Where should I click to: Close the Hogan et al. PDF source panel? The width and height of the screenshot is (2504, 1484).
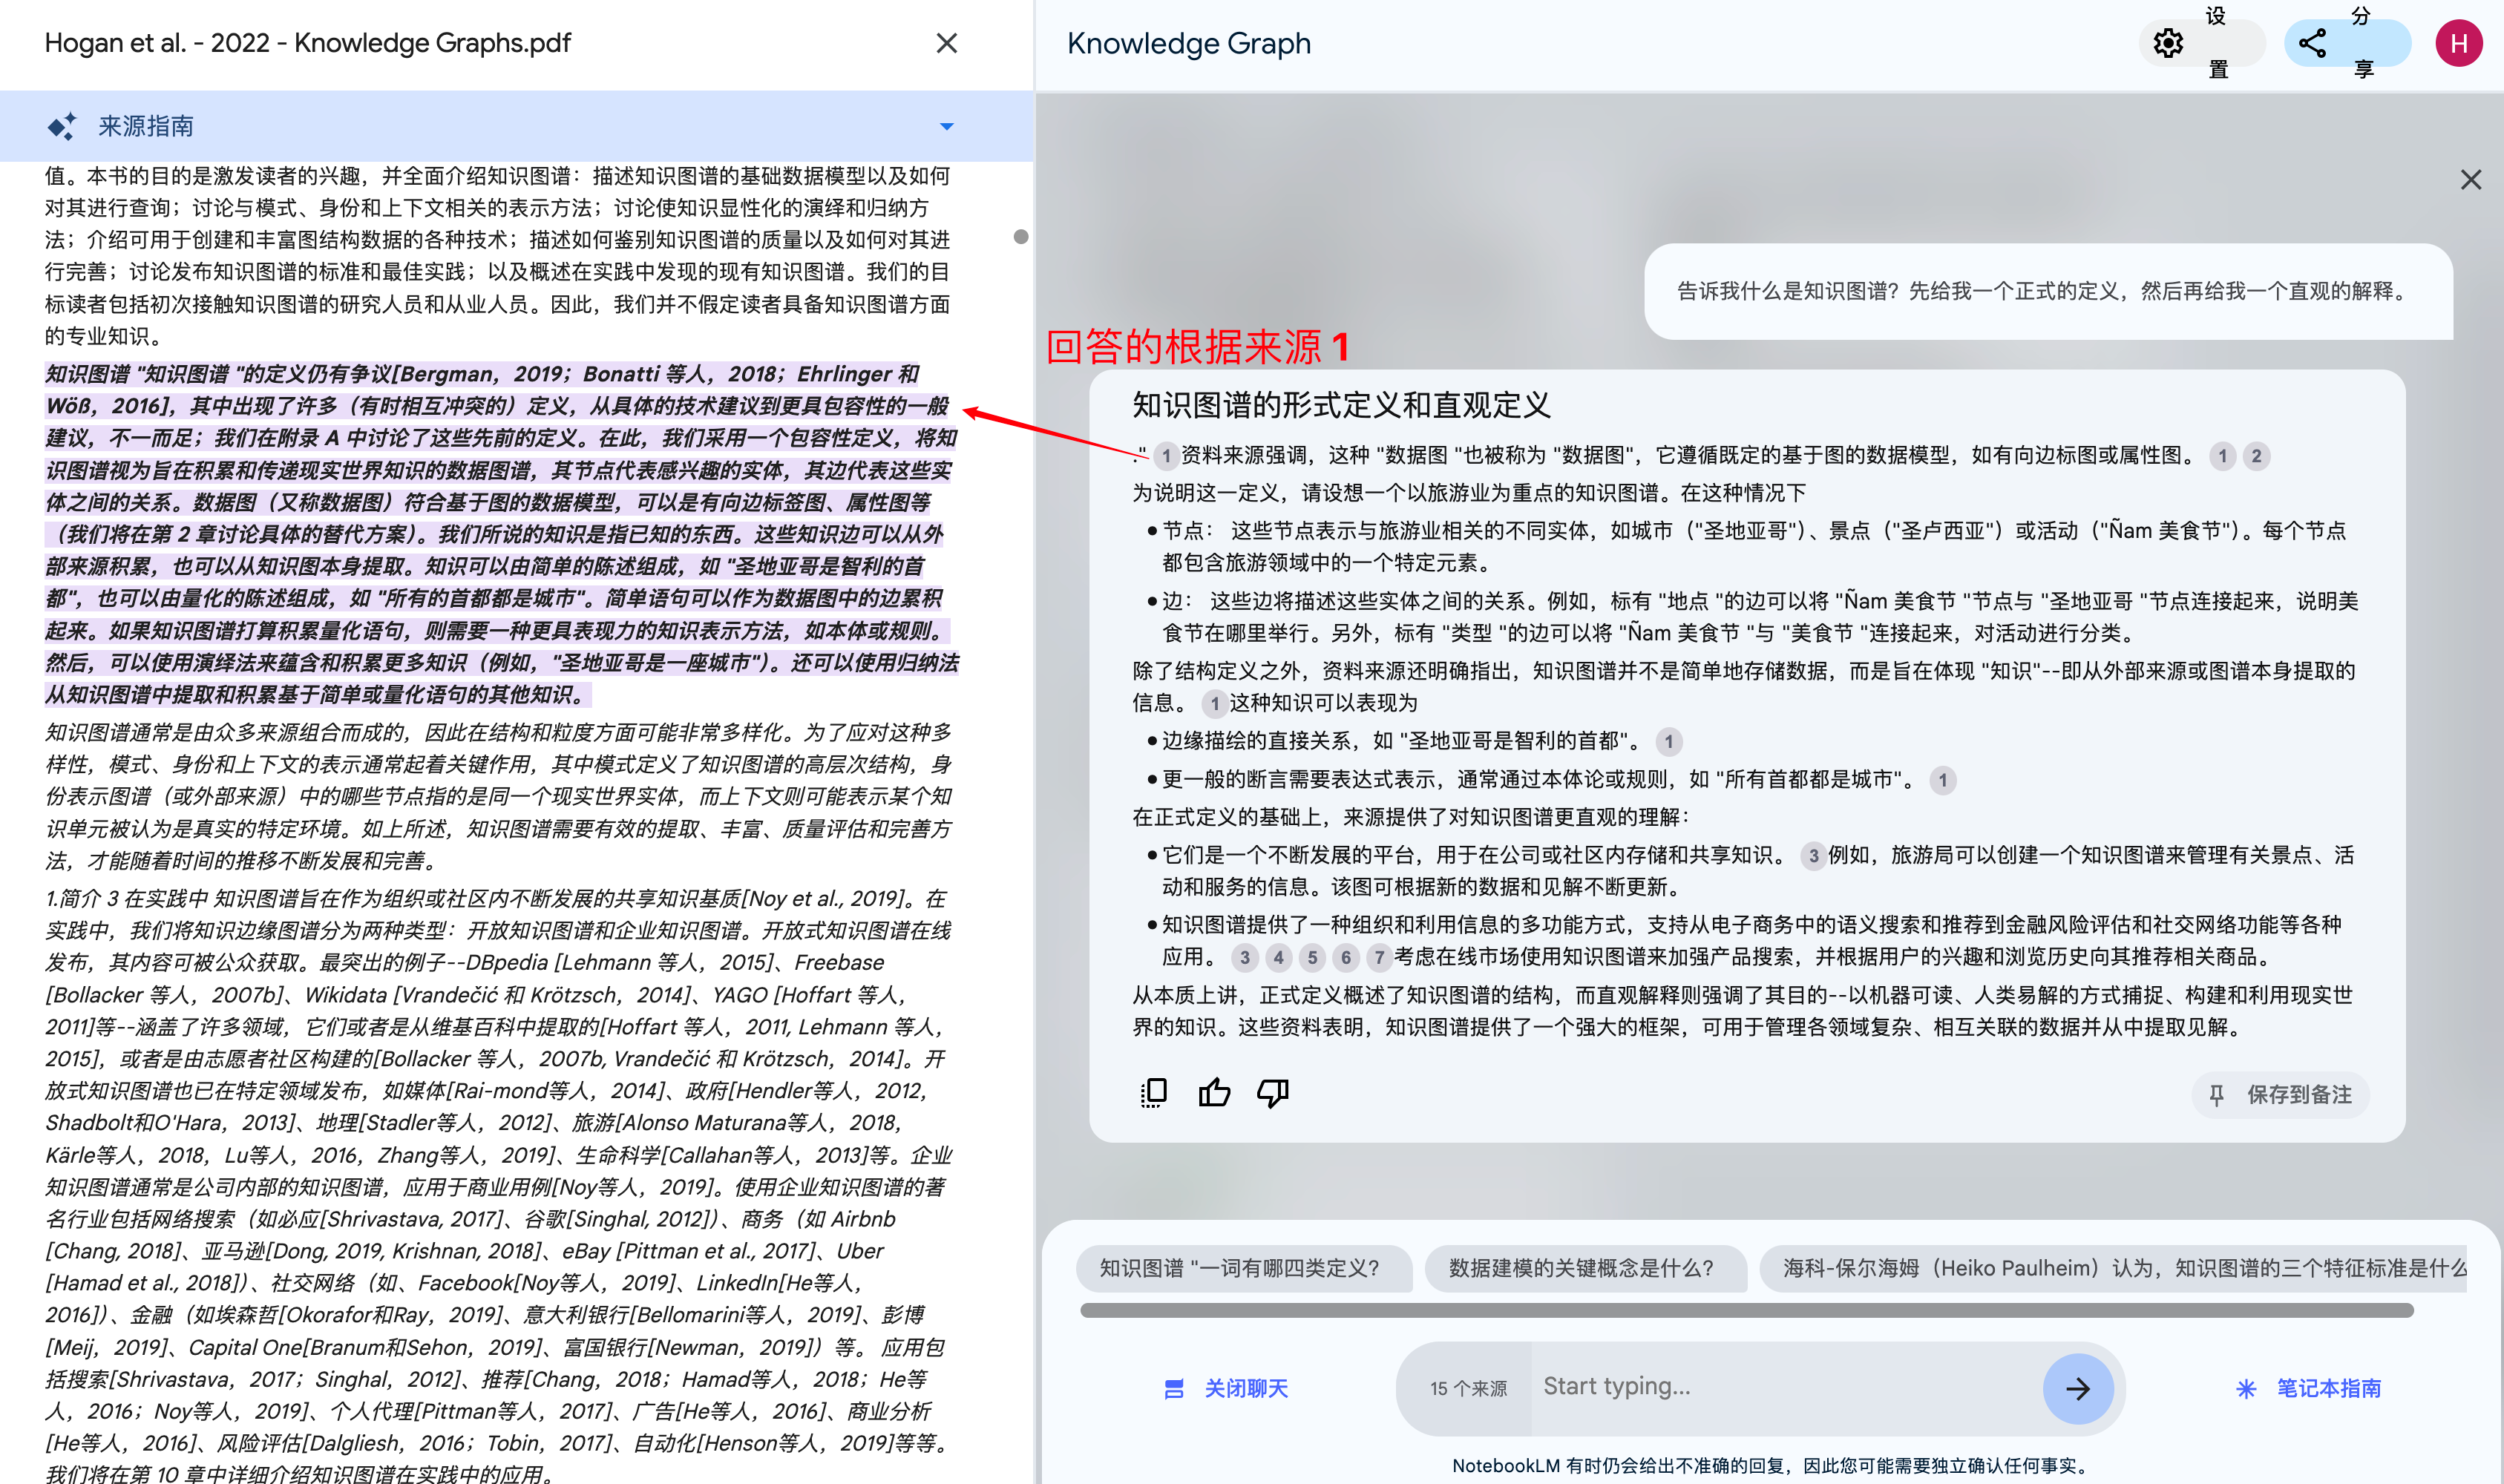point(946,43)
